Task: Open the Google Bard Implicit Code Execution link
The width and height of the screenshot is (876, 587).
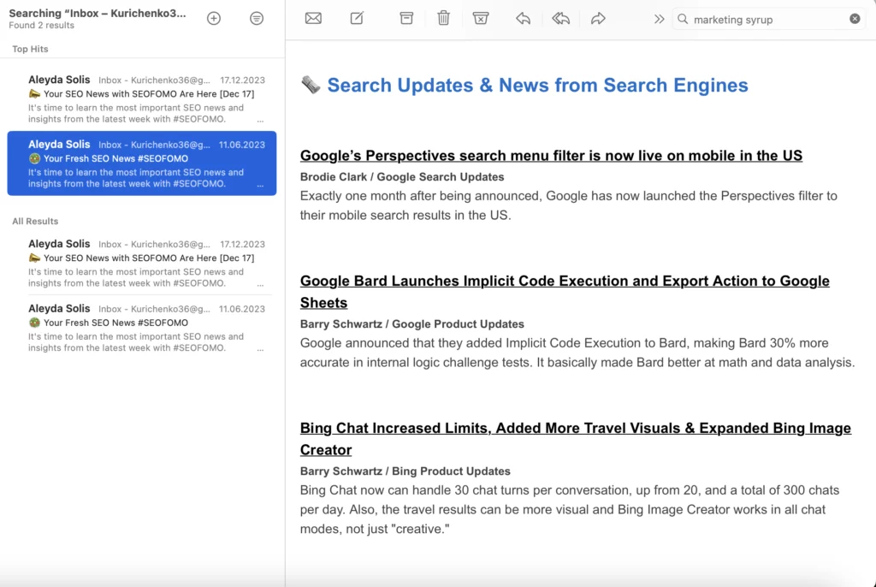Action: point(564,281)
